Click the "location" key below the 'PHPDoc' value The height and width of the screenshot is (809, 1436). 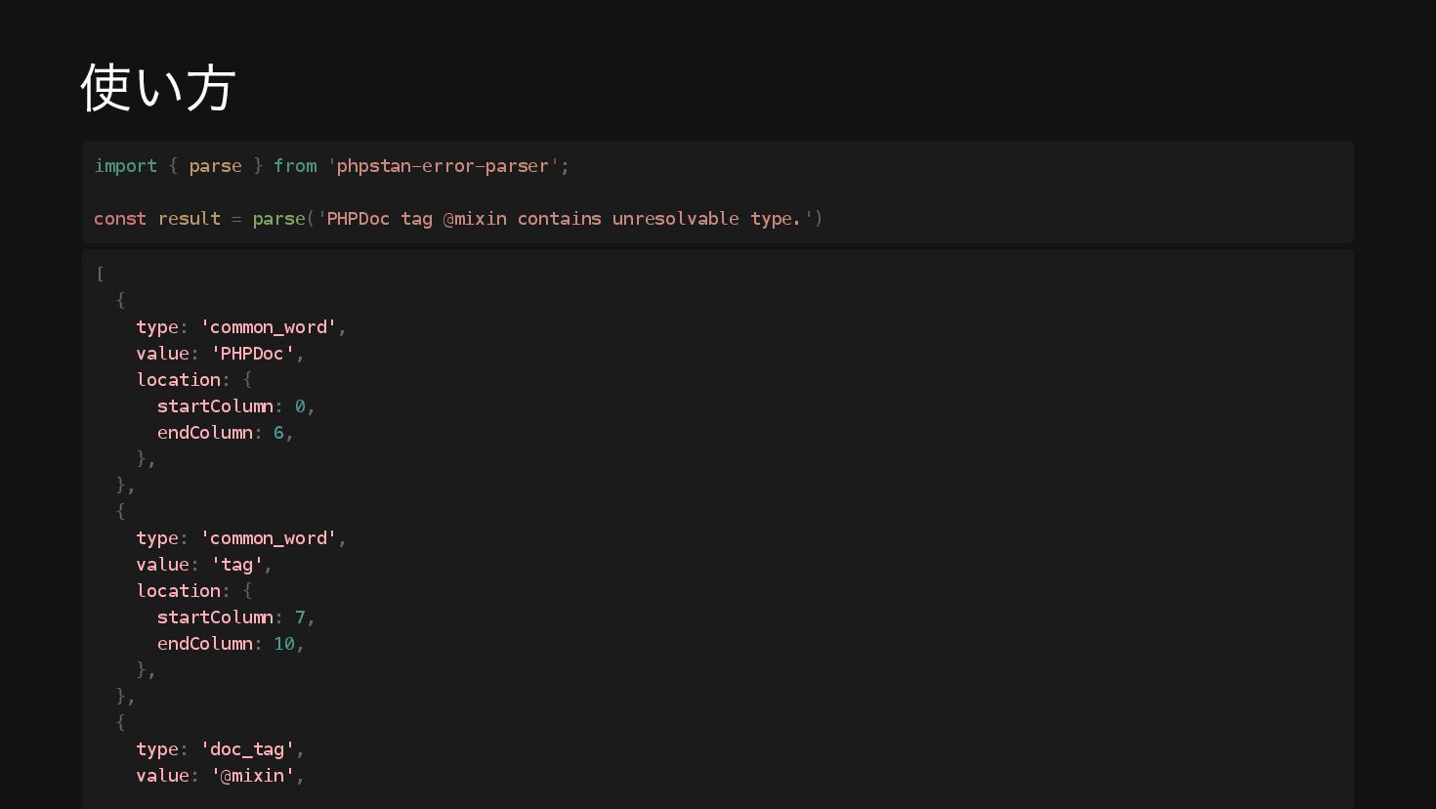(x=178, y=380)
